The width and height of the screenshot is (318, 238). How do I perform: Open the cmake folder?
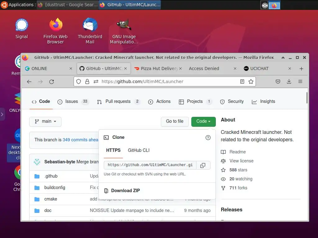pos(51,199)
